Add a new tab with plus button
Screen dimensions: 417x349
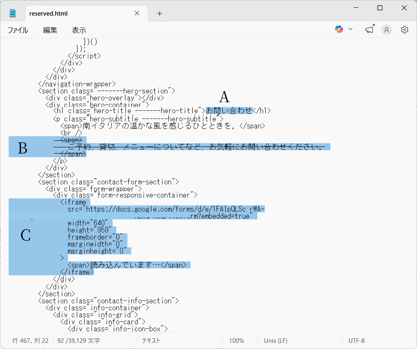click(x=160, y=14)
